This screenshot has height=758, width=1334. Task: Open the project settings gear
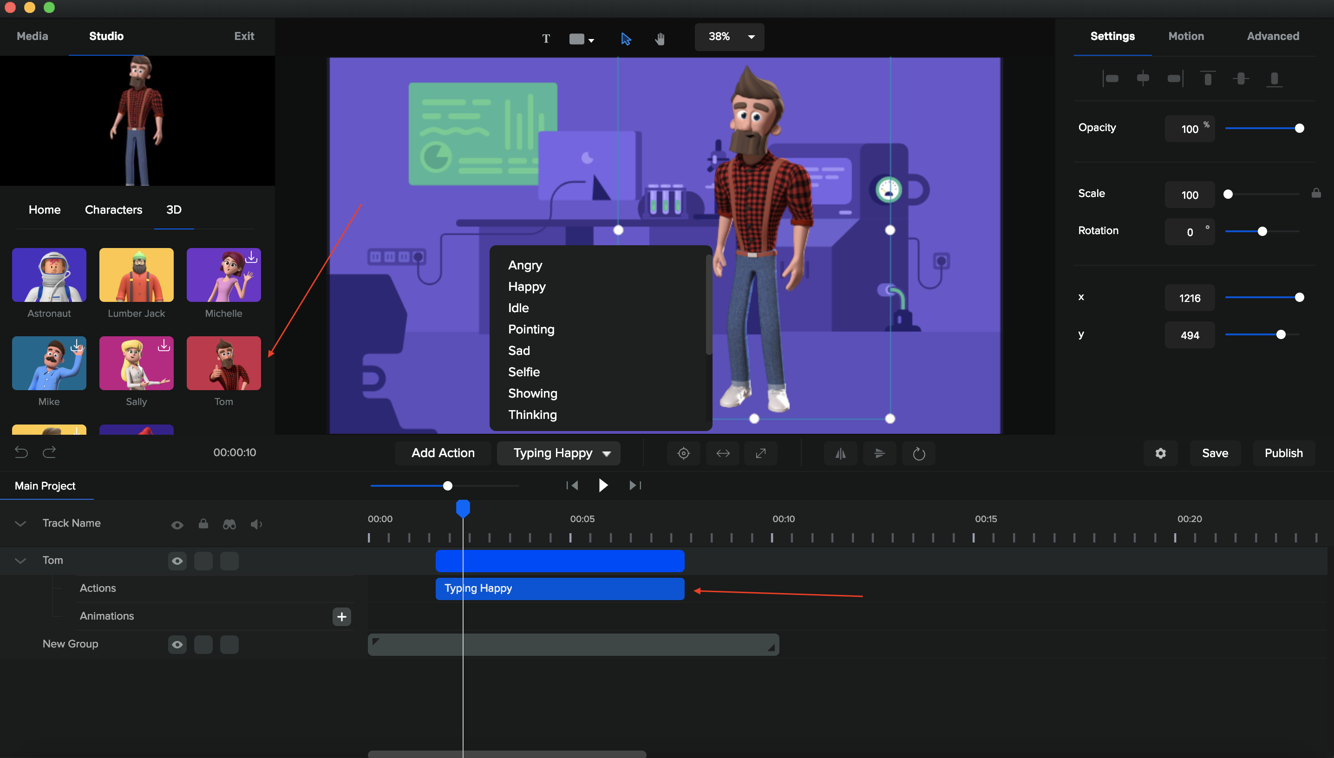[1160, 453]
